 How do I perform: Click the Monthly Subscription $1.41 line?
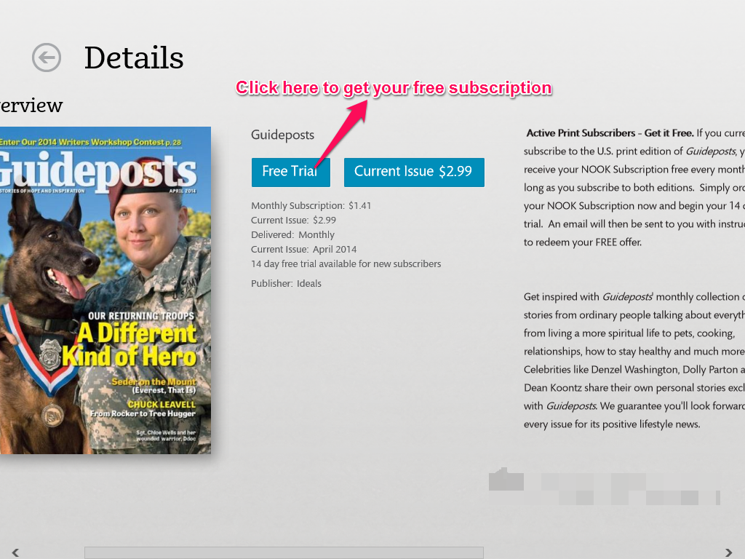311,206
